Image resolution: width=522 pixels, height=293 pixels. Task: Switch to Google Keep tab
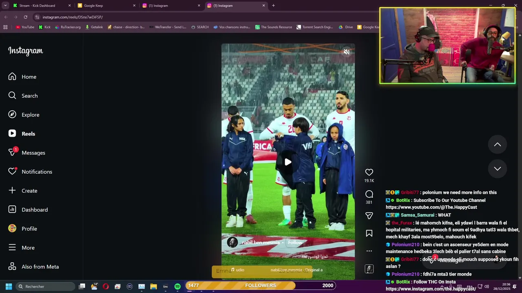[x=107, y=6]
